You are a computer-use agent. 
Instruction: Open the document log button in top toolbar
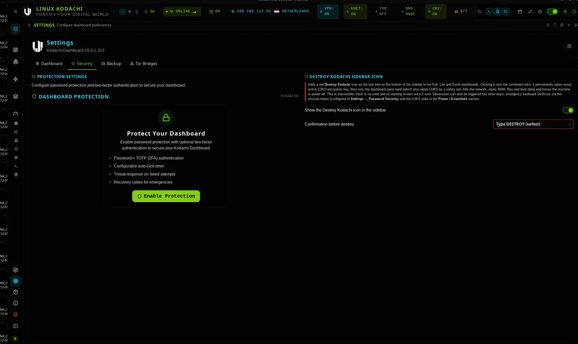[497, 12]
